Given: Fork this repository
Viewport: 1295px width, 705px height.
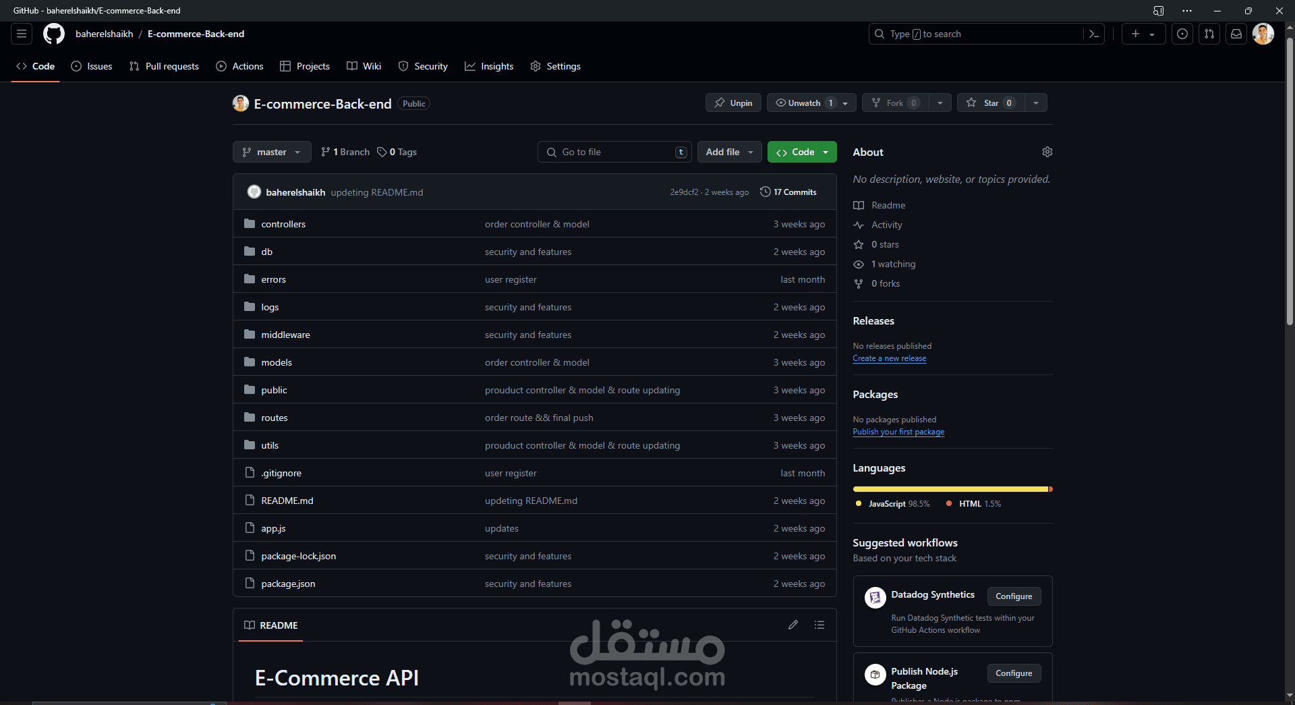Looking at the screenshot, I should (895, 103).
